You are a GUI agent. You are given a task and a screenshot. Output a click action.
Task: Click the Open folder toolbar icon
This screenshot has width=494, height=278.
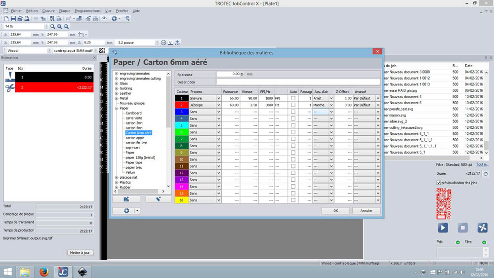pyautogui.click(x=20, y=19)
